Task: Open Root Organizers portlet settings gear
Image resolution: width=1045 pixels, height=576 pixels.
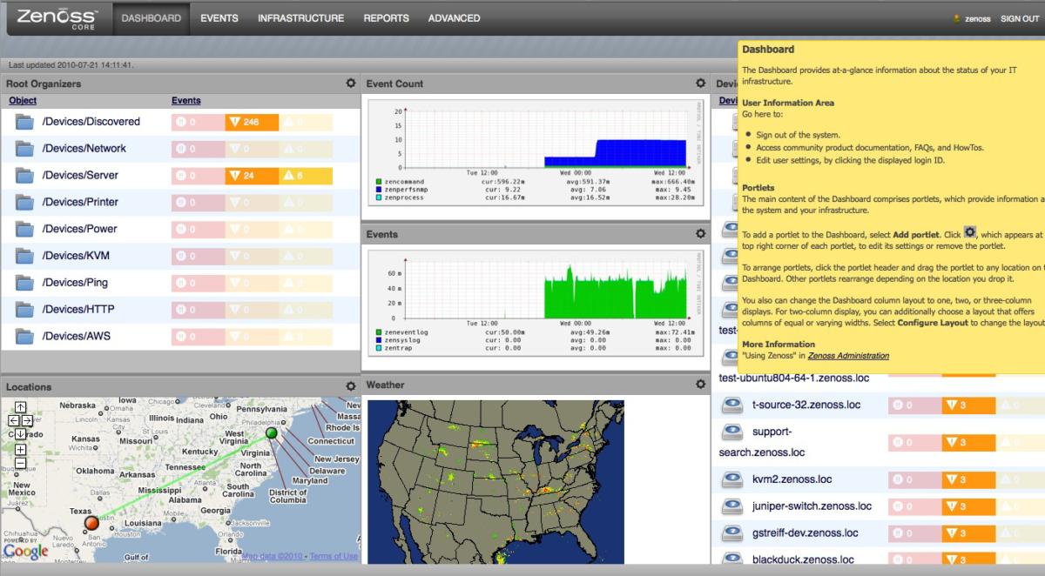Action: (x=350, y=84)
